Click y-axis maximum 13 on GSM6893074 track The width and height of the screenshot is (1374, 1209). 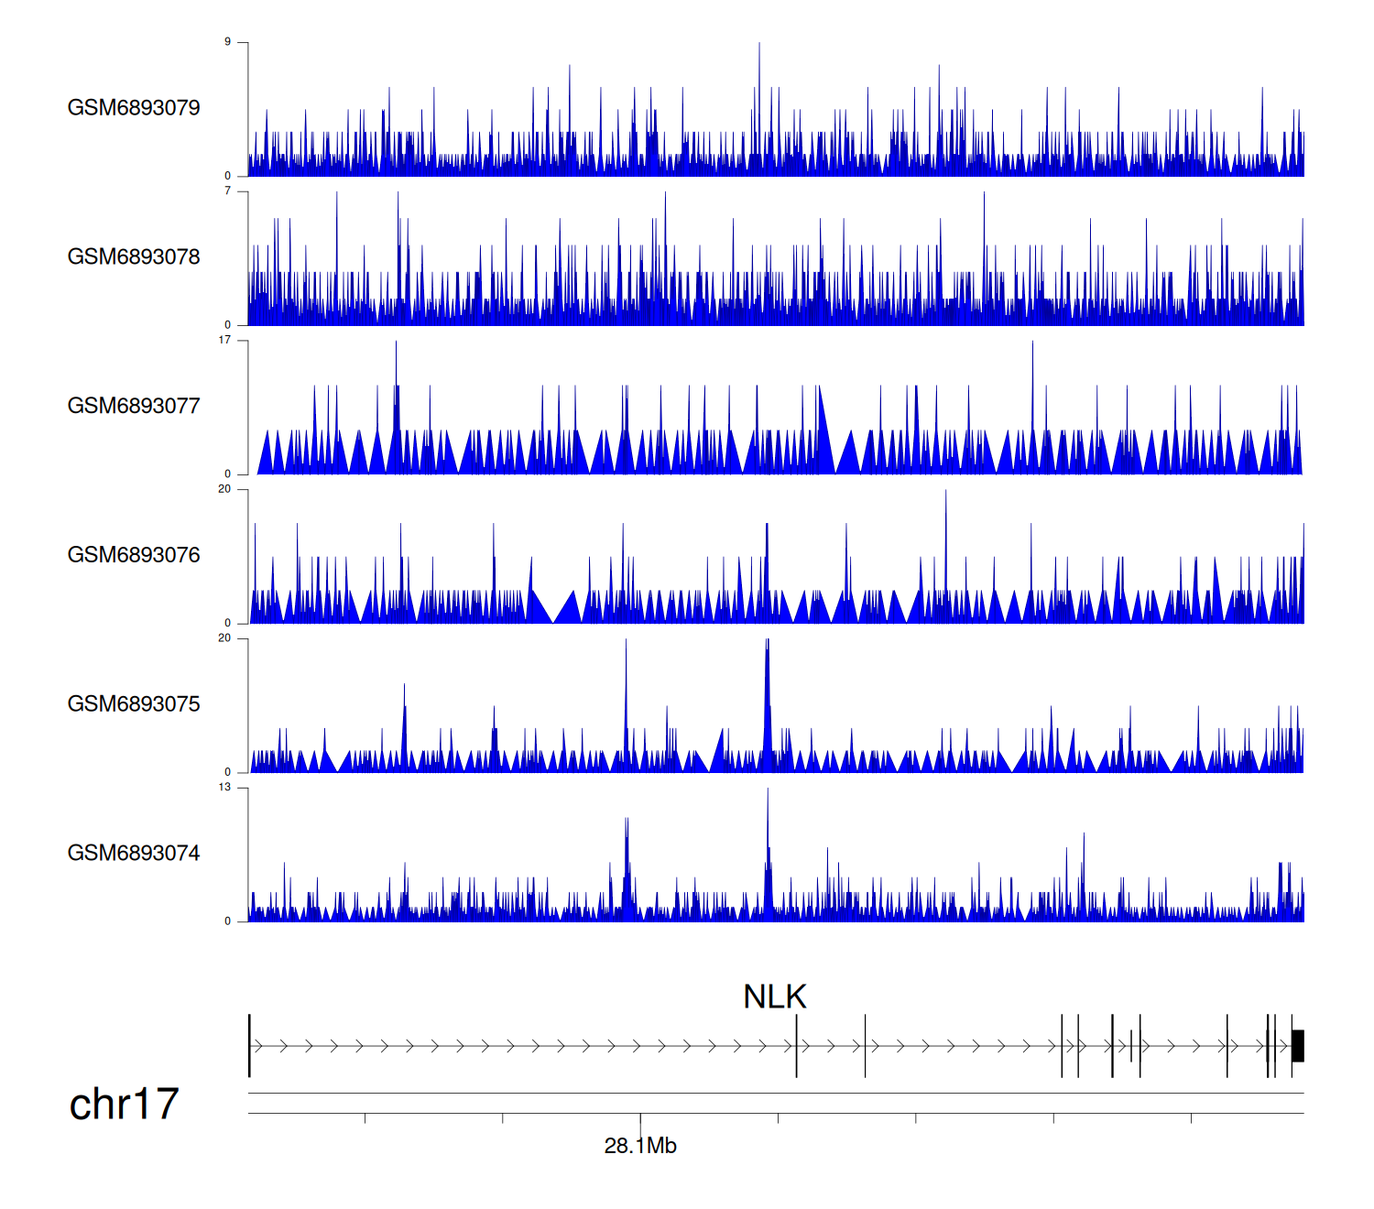(x=224, y=788)
